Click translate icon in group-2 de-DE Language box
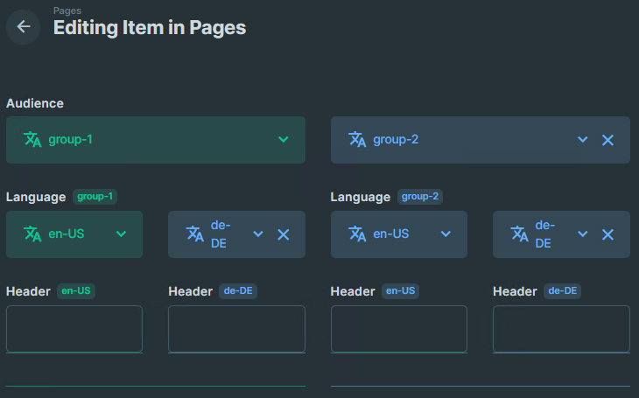The width and height of the screenshot is (639, 398). point(520,234)
